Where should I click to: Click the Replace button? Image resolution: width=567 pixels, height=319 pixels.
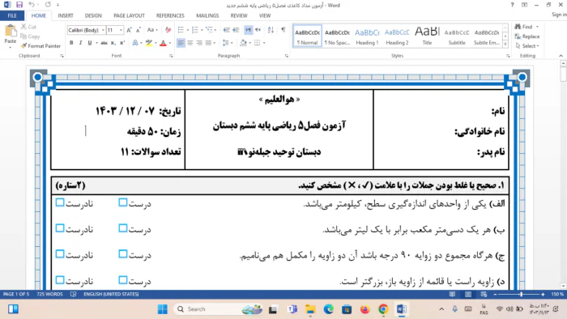pyautogui.click(x=526, y=36)
